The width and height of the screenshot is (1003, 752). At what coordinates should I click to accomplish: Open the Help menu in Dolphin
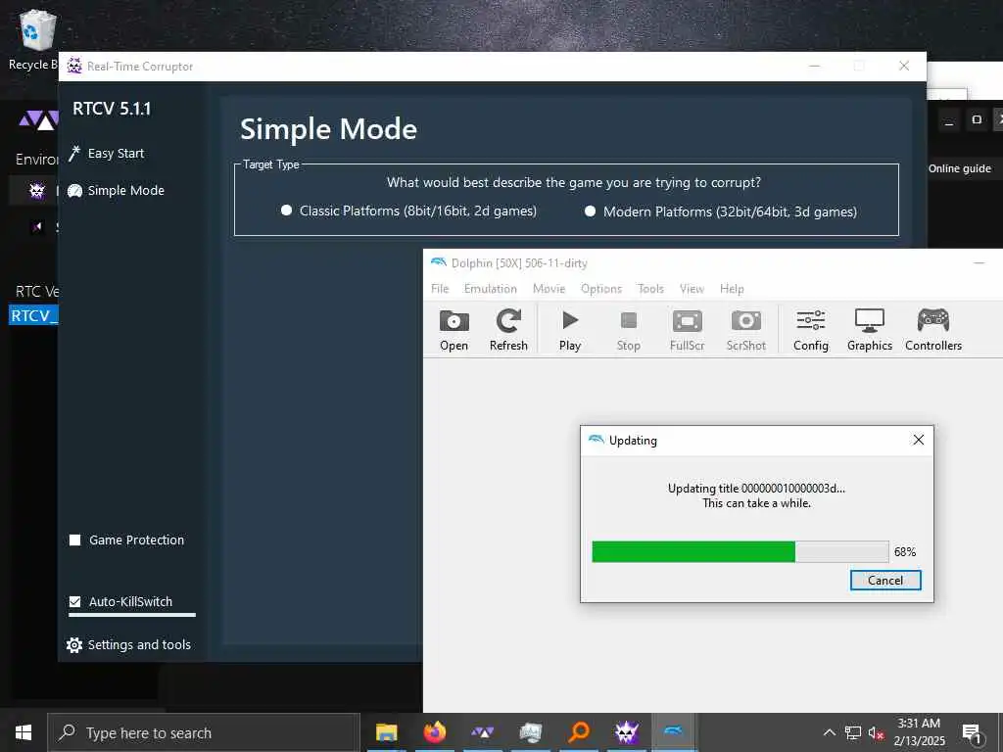(x=731, y=289)
